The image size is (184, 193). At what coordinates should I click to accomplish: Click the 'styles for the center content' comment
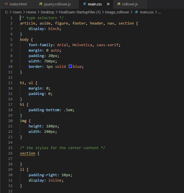63,148
